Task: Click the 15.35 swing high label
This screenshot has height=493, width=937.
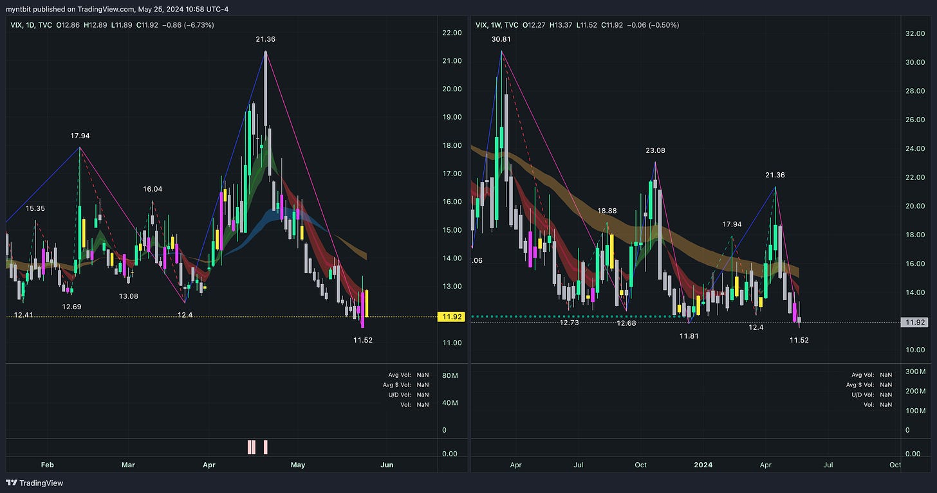Action: (35, 208)
